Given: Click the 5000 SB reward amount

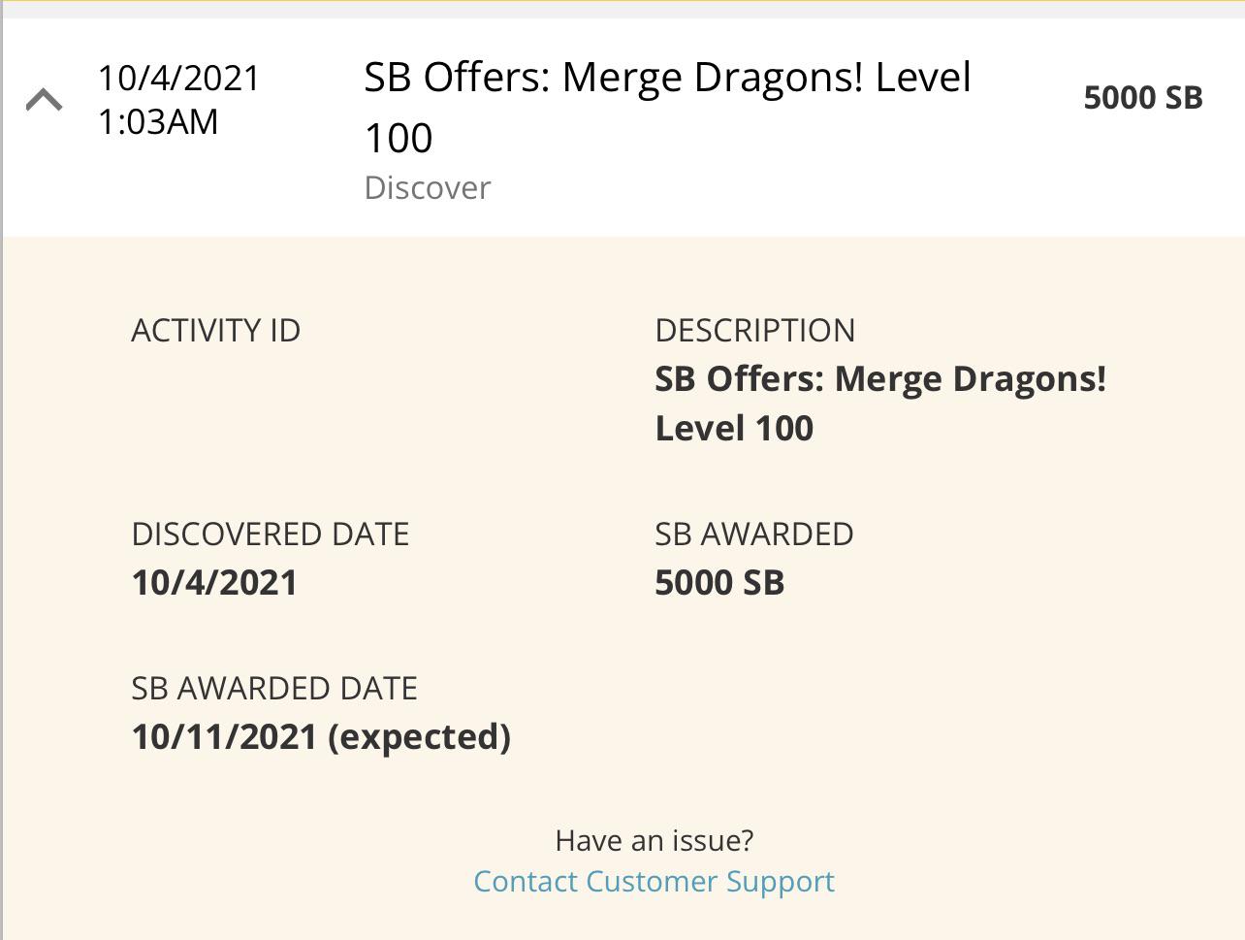Looking at the screenshot, I should pyautogui.click(x=1144, y=97).
